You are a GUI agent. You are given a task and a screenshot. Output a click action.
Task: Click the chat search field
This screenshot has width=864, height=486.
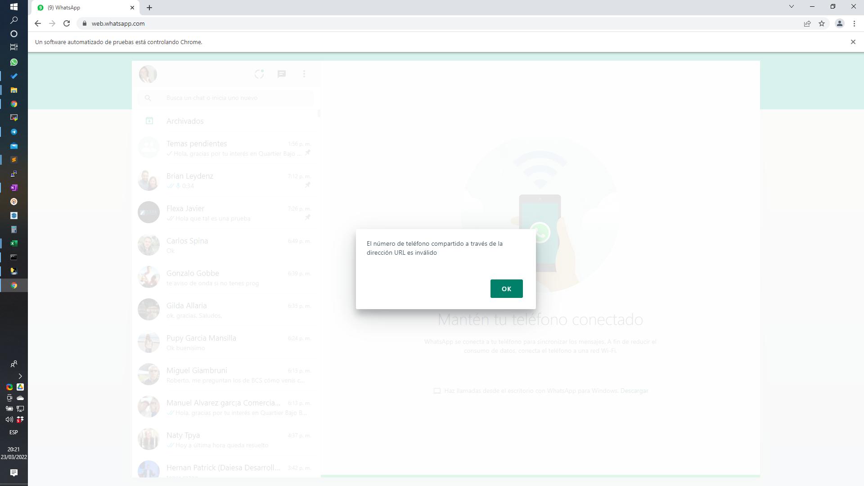tap(226, 98)
